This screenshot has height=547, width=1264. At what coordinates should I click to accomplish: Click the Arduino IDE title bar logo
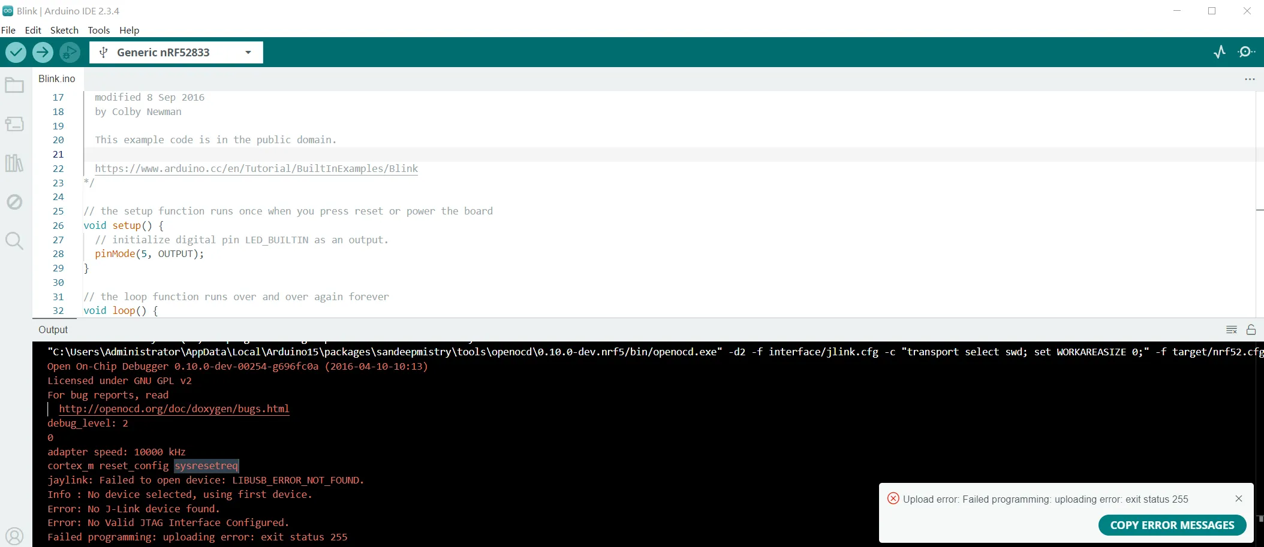tap(8, 11)
